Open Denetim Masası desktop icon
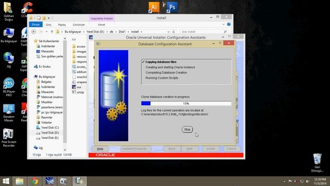Viewport: 330px width, 186px height. [x=9, y=113]
